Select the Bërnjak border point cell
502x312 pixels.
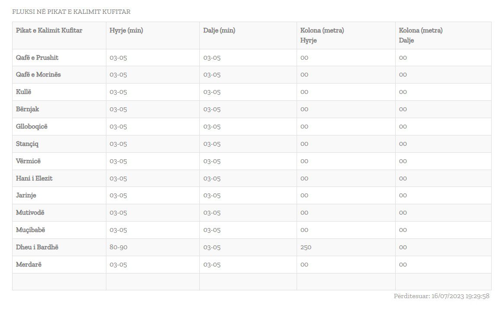click(x=28, y=109)
